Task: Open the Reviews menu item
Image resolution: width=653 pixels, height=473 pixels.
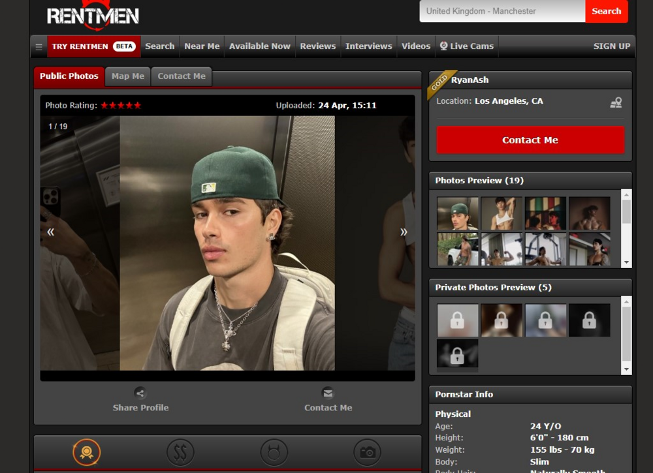Action: click(x=317, y=46)
